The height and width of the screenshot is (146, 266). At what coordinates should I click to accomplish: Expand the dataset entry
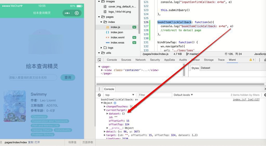[107, 114]
